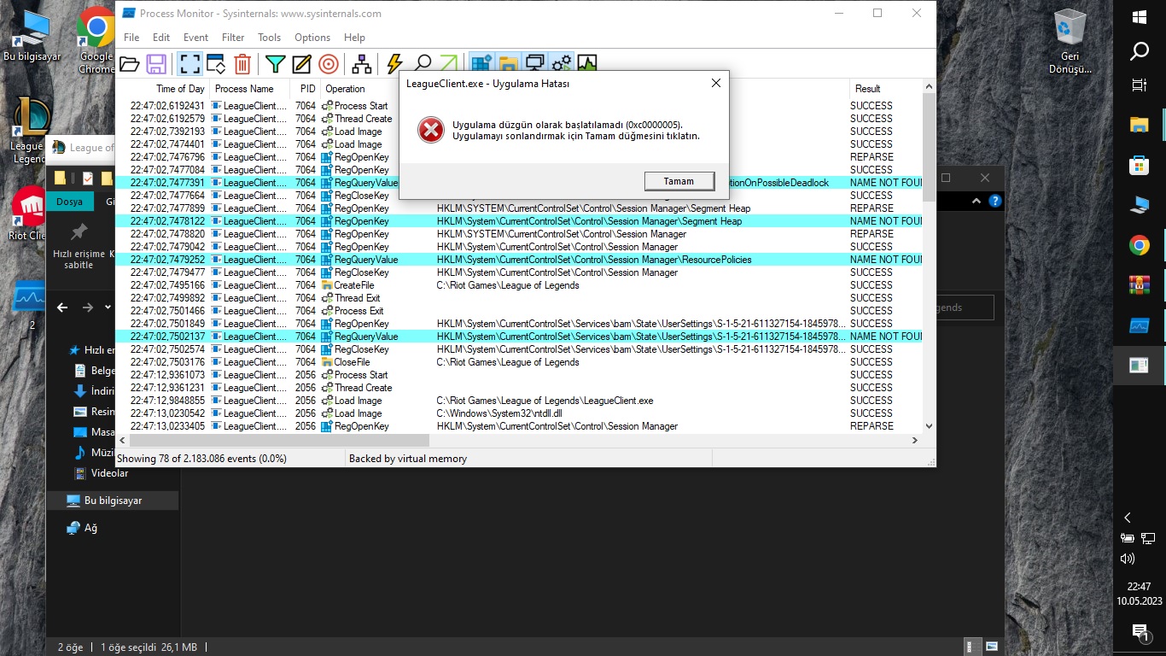Click the Tamam button in error dialog

coord(679,181)
